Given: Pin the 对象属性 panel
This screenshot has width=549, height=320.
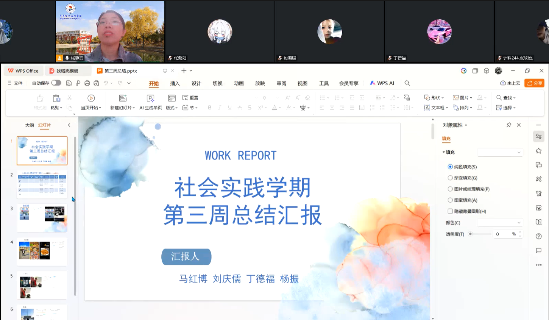Looking at the screenshot, I should 509,125.
